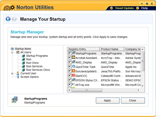The width and height of the screenshot is (156, 117).
Task: Disable the AMD_Display startup checkbox
Action: tap(70, 62)
